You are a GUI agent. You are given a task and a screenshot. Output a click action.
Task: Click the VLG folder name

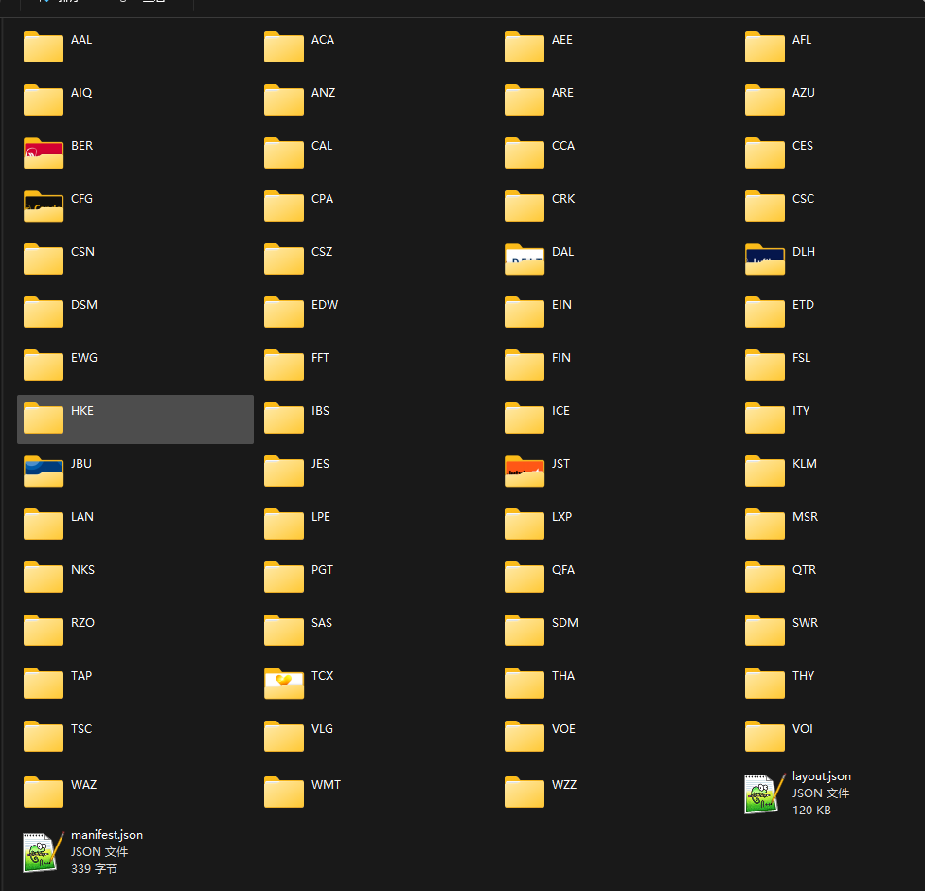click(x=322, y=729)
